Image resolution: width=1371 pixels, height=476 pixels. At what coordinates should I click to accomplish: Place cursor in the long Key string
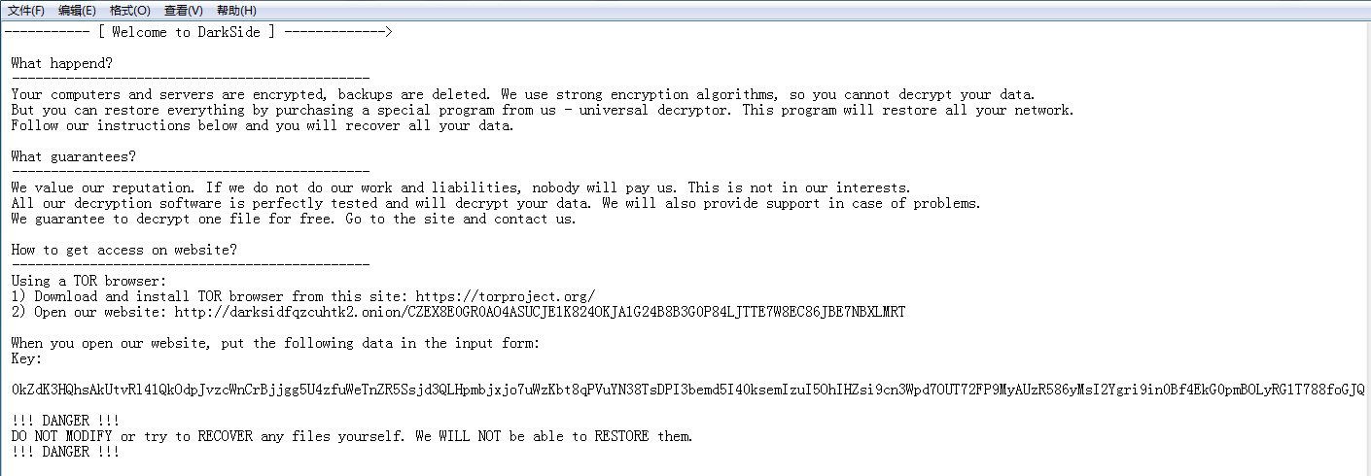click(x=687, y=390)
